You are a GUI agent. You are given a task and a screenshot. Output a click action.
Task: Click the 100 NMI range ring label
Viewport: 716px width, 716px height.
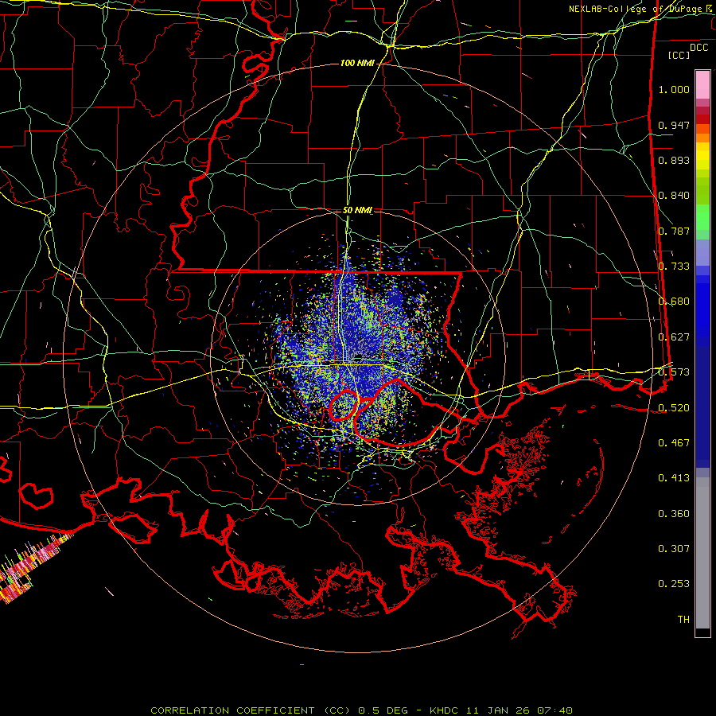[x=357, y=63]
